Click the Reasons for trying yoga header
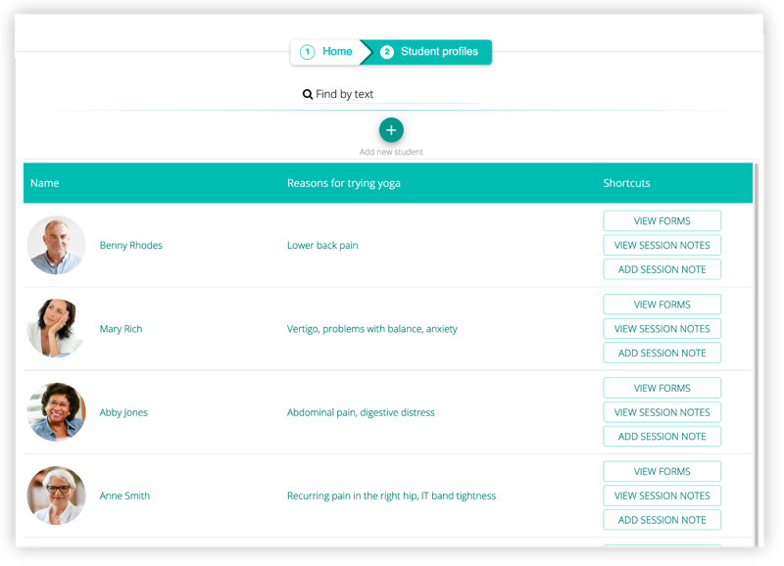Image resolution: width=784 pixels, height=566 pixels. point(344,183)
